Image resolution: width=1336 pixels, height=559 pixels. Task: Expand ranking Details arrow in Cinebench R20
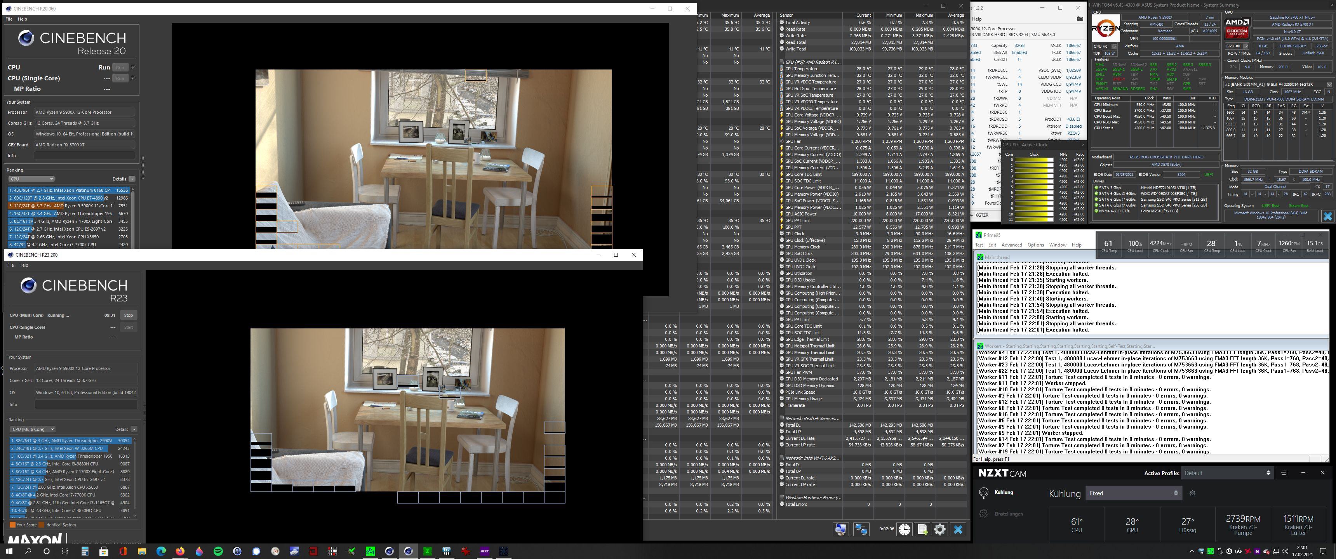tap(132, 179)
